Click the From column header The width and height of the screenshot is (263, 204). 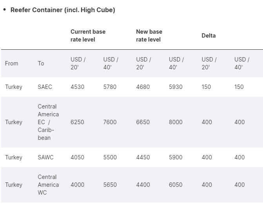[12, 63]
